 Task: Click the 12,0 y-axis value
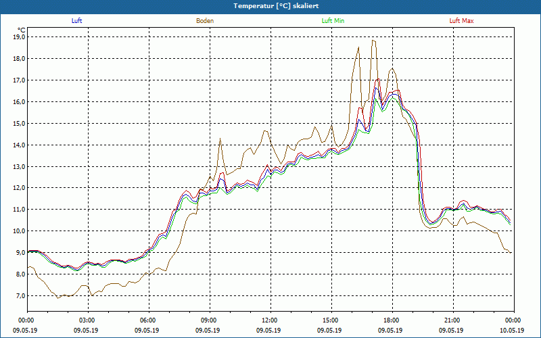coord(19,188)
